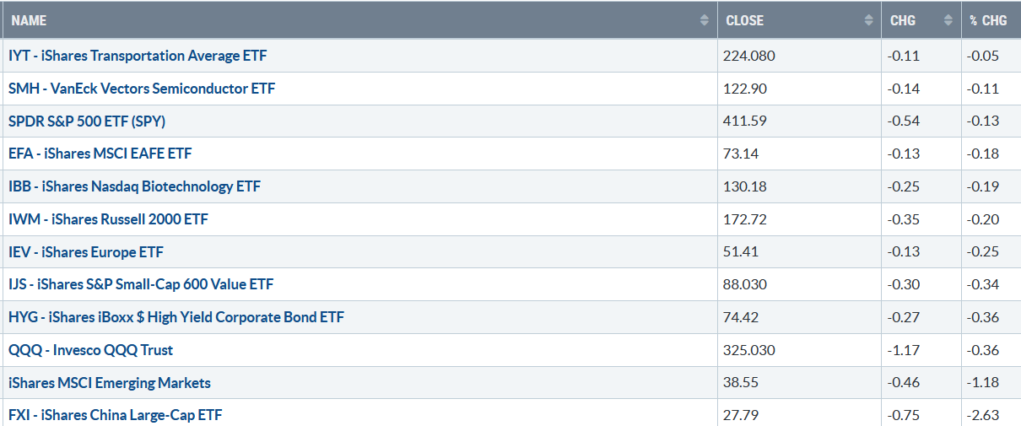
Task: Open IYT iShares Transportation Average ETF link
Action: [x=138, y=56]
